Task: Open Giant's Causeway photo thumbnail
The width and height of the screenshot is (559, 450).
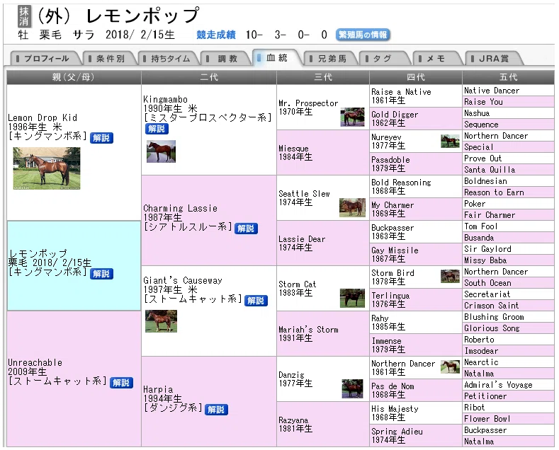Action: pyautogui.click(x=161, y=321)
